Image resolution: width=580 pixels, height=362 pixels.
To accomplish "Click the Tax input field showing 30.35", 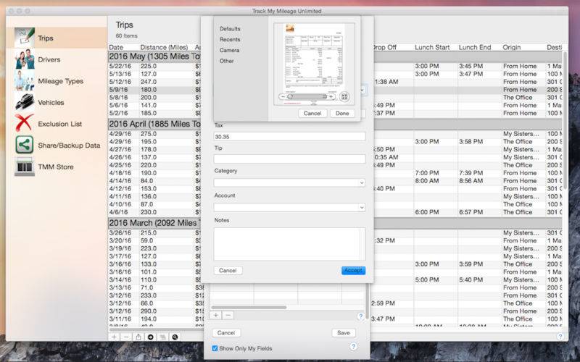I will (289, 136).
